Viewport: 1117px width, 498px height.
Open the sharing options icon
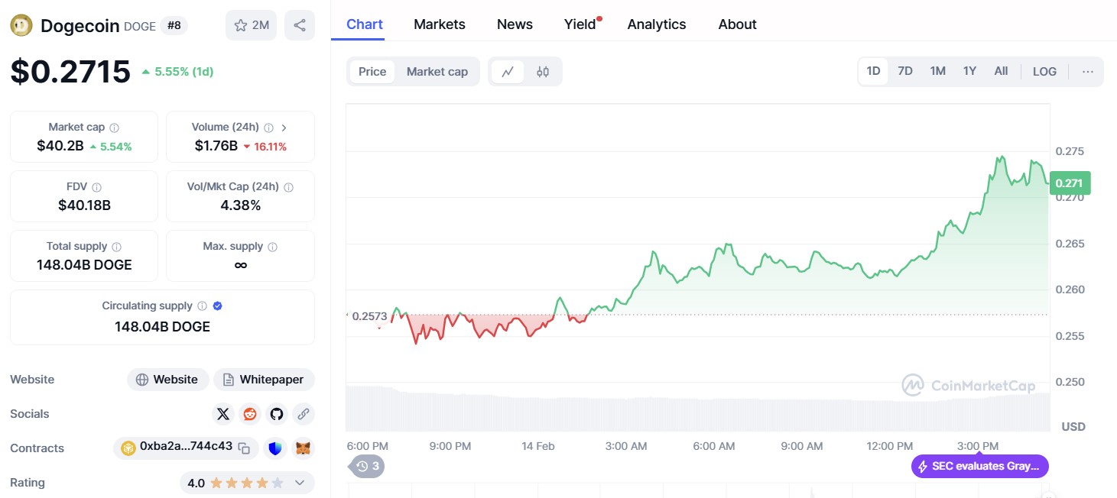click(x=300, y=24)
